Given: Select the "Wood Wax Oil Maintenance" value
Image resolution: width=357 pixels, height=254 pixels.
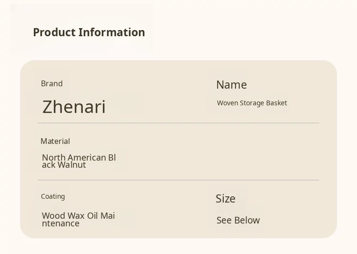Looking at the screenshot, I should point(78,219).
